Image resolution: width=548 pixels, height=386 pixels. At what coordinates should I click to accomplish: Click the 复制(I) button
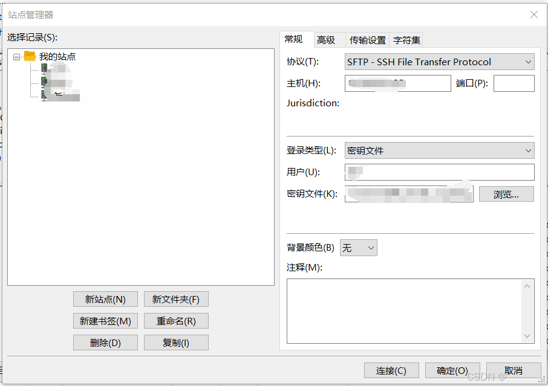click(x=176, y=343)
